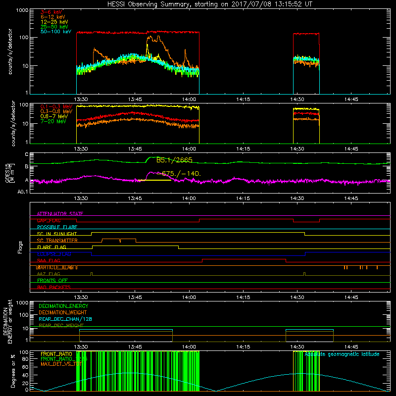The width and height of the screenshot is (396, 396).
Task: Select the ECLIPSE_FLAG label
Action: click(54, 254)
